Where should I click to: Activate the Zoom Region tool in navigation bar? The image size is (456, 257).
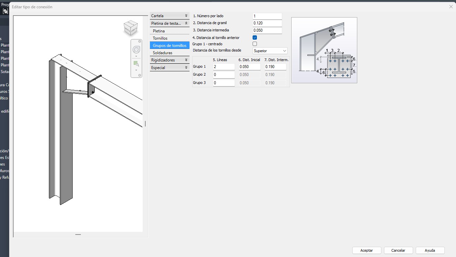click(136, 64)
